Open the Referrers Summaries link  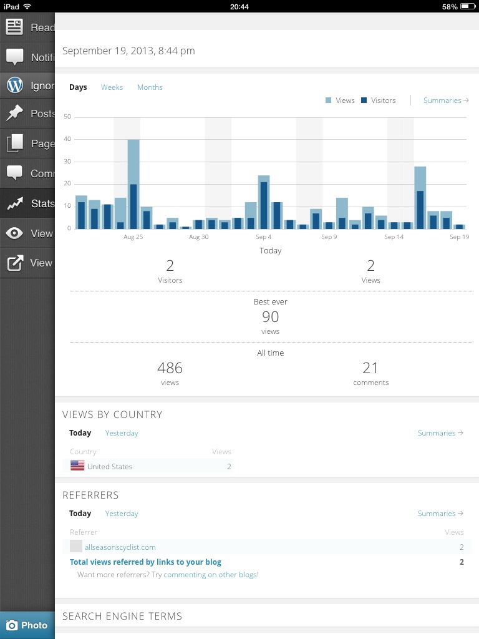(x=440, y=514)
